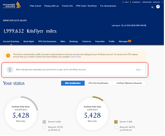Open the For Businesses menu

(108, 6)
